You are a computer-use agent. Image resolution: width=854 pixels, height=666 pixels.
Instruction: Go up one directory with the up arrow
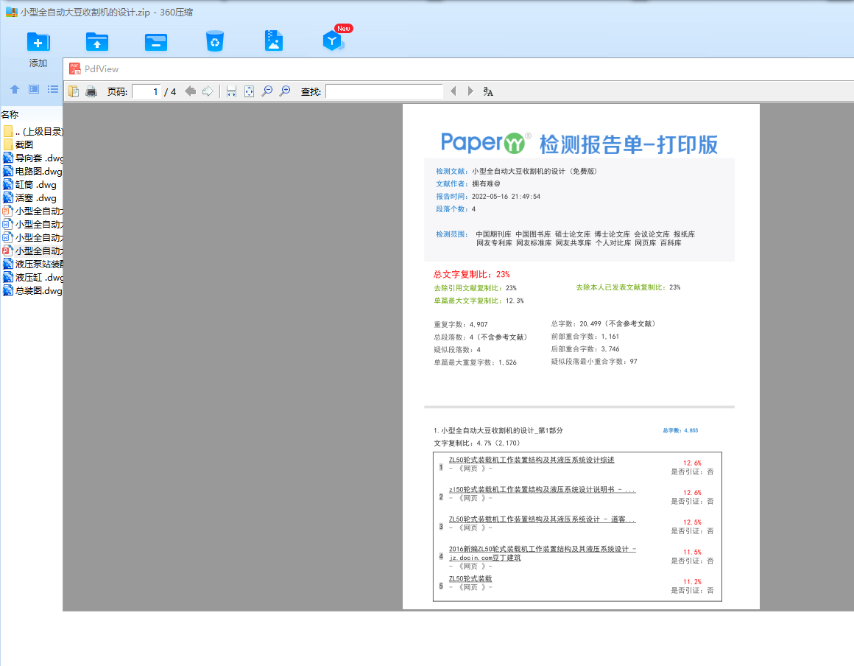(15, 89)
